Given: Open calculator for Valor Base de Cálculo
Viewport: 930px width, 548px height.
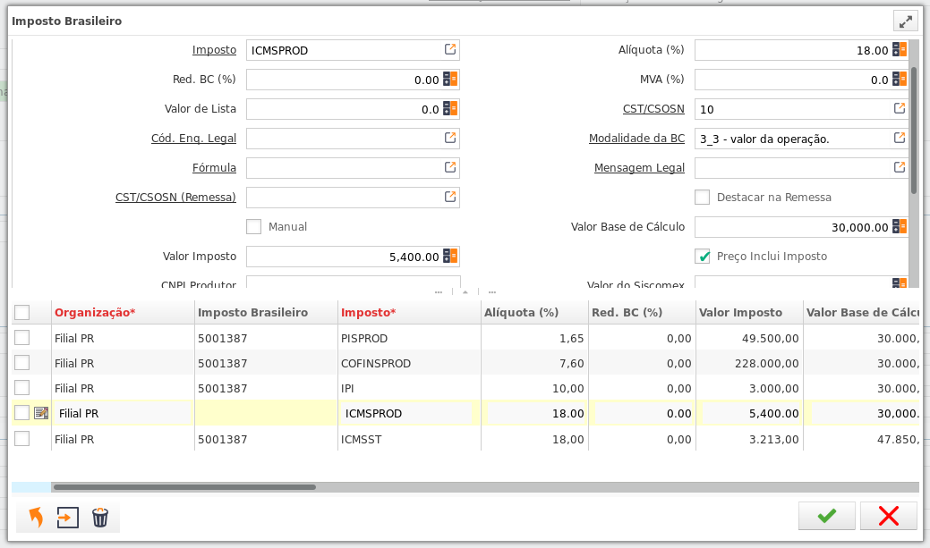Looking at the screenshot, I should (900, 227).
